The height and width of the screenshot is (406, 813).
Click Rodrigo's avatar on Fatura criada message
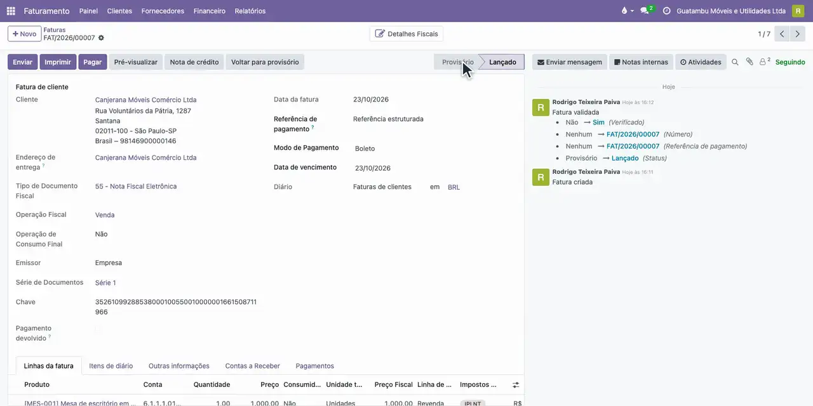pyautogui.click(x=541, y=177)
